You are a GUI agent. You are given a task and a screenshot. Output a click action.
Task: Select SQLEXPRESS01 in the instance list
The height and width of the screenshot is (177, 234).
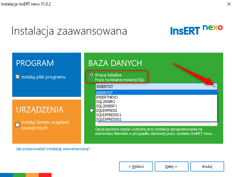(156, 115)
